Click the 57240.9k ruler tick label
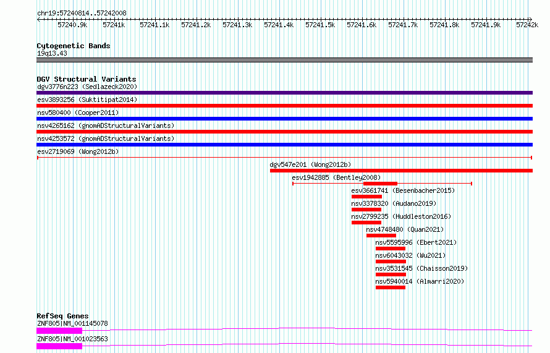The height and width of the screenshot is (353, 550). [x=72, y=25]
